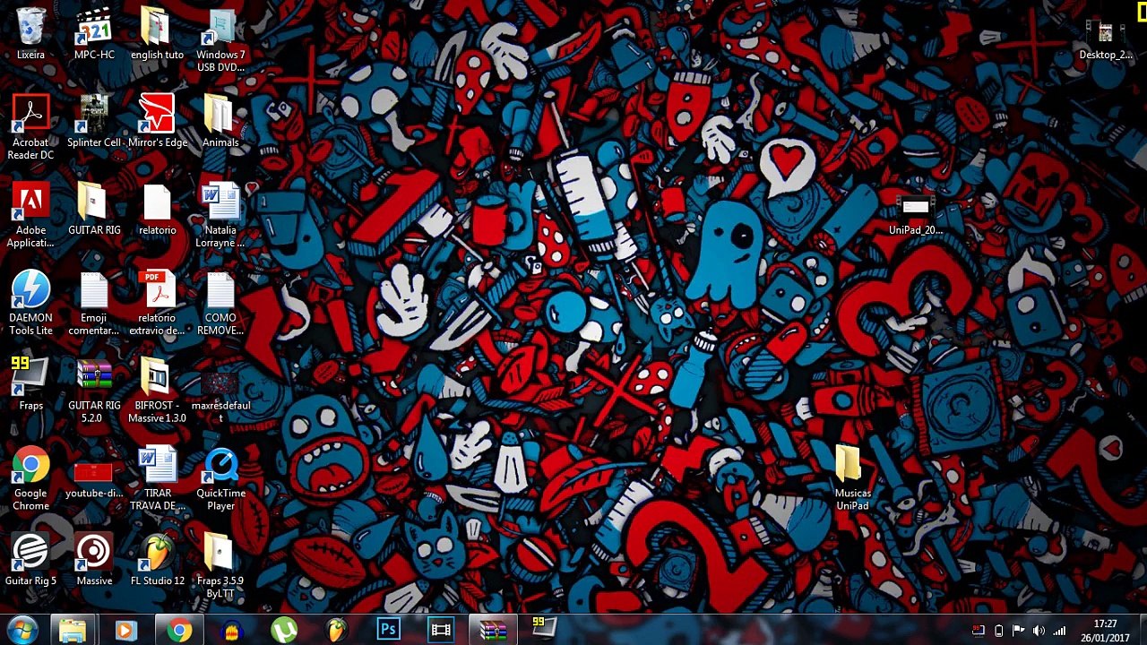Screen dimensions: 1147x645
Task: Select the Desktop_2 video file
Action: pos(1105,32)
